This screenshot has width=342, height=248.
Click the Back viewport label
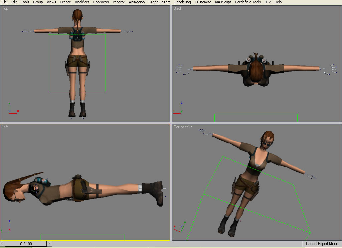[178, 8]
